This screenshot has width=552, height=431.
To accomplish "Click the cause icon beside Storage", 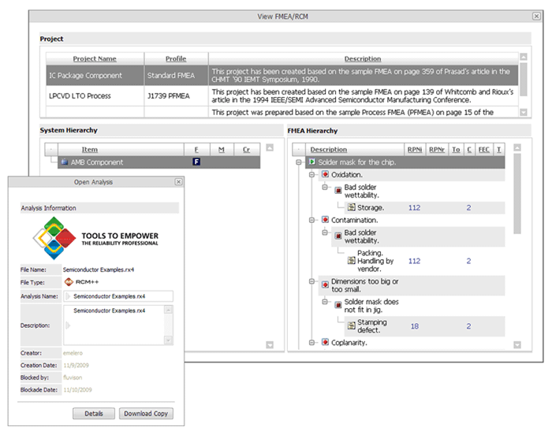I will click(351, 208).
